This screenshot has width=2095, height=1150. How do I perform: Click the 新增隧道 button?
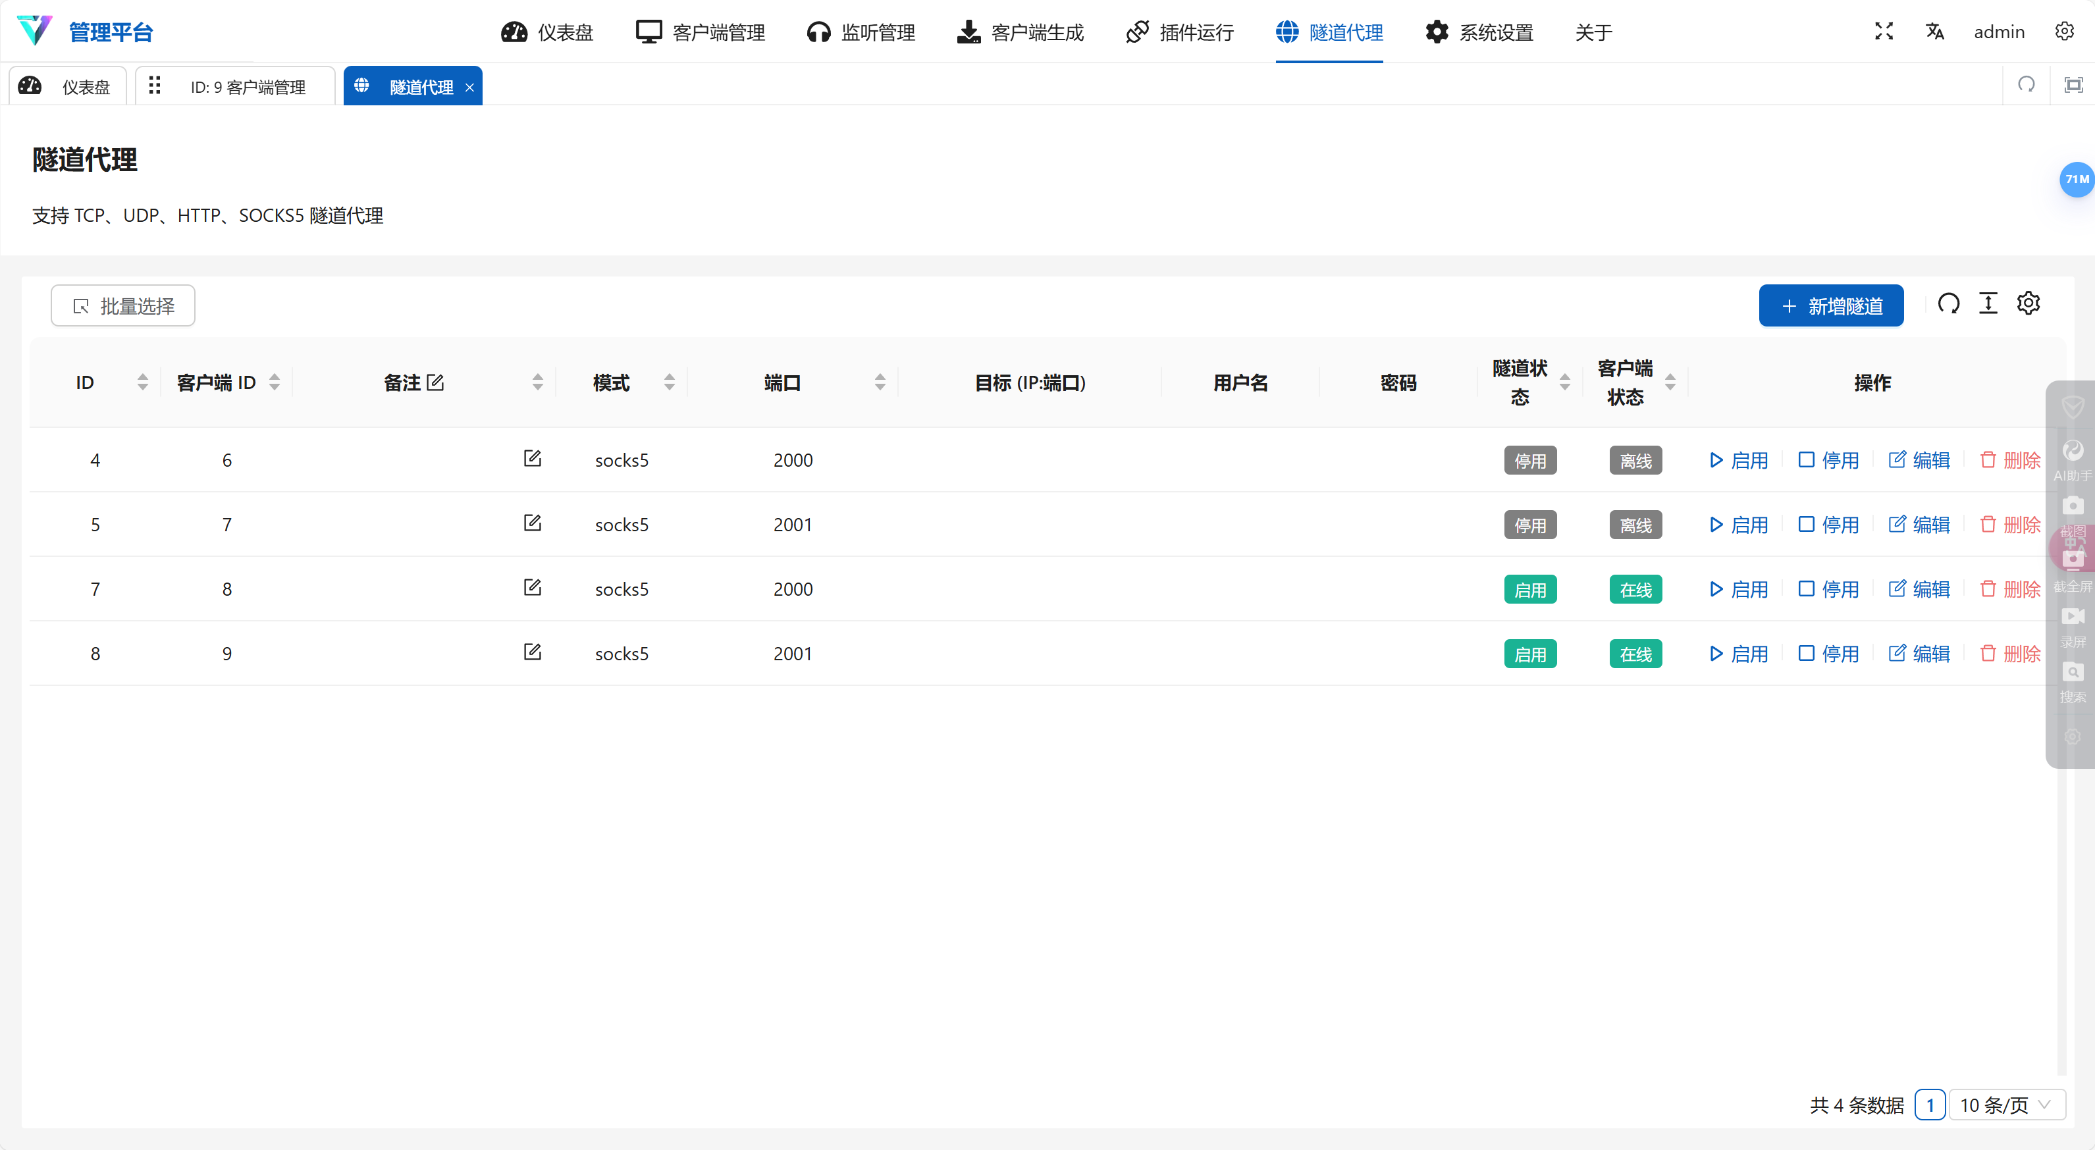coord(1831,306)
